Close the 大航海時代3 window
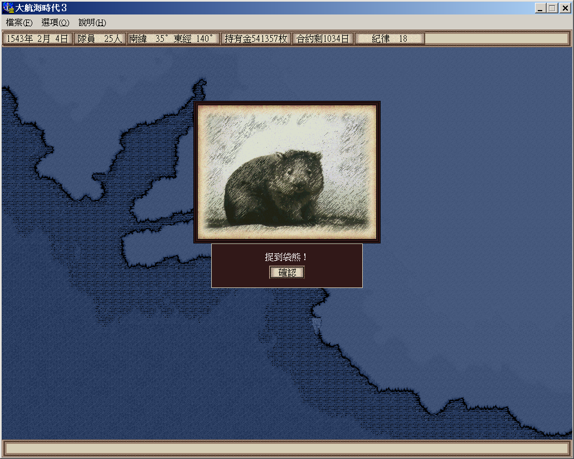574x459 pixels. (564, 8)
